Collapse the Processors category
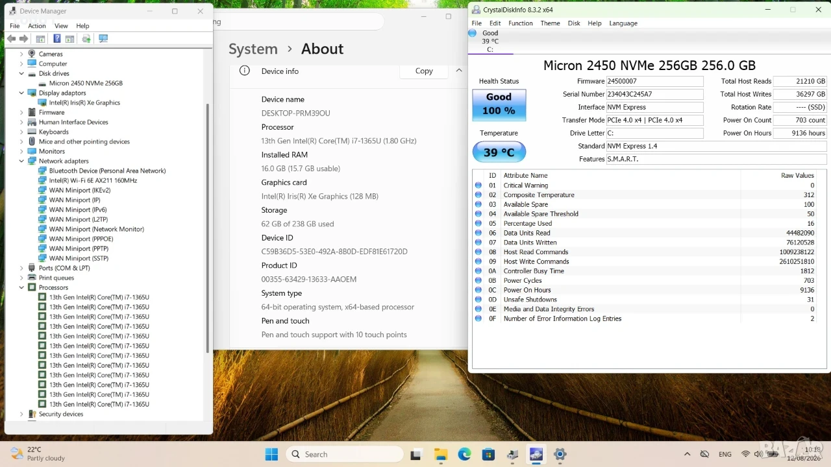831x467 pixels. [21, 287]
